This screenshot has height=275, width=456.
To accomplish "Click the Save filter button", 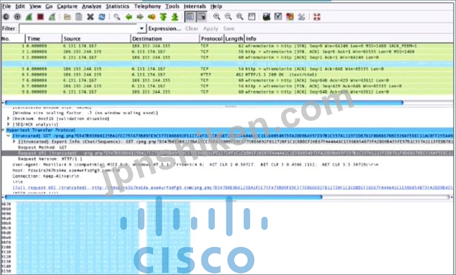I will (x=229, y=29).
